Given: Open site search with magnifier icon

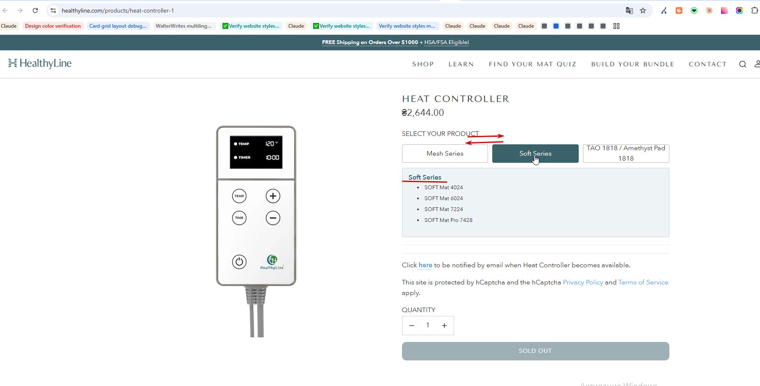Looking at the screenshot, I should pos(743,64).
